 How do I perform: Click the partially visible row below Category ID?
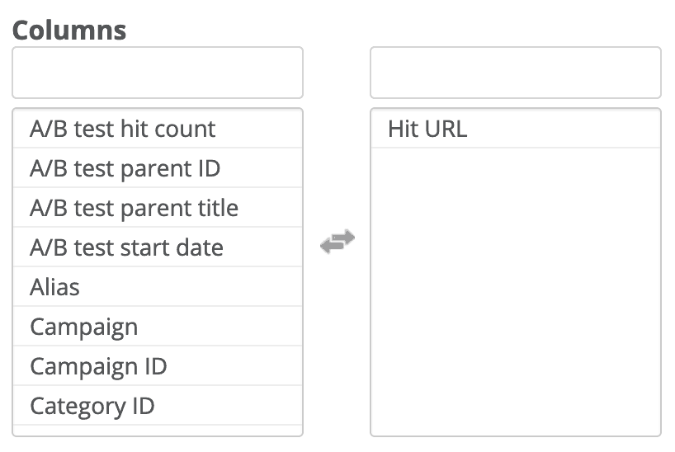tap(158, 431)
